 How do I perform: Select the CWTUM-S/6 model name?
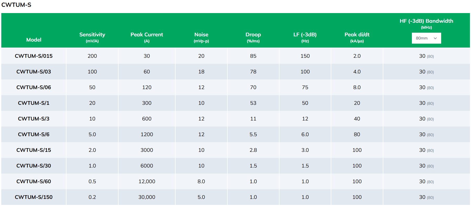[x=34, y=134]
